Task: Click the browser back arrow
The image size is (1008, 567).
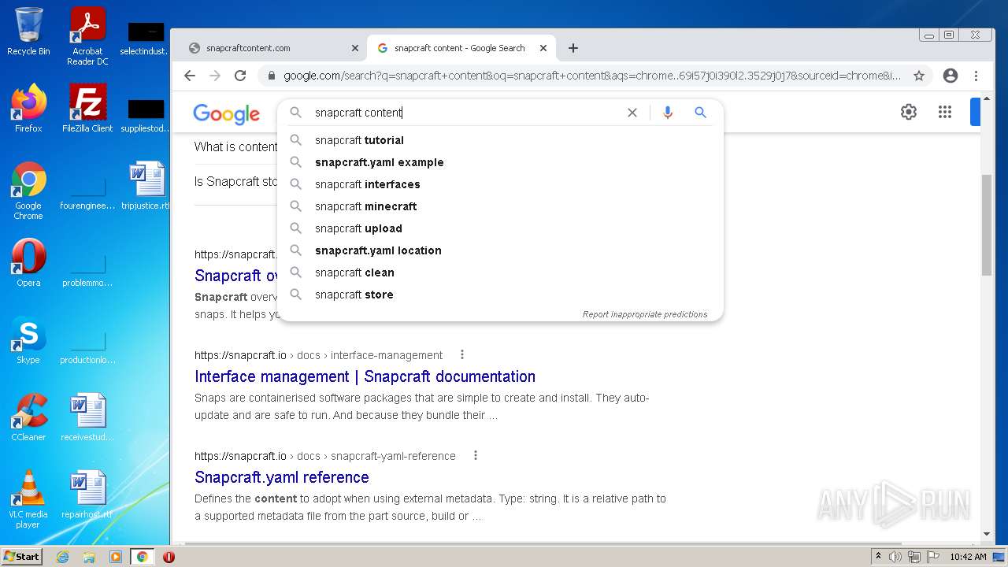Action: click(189, 76)
